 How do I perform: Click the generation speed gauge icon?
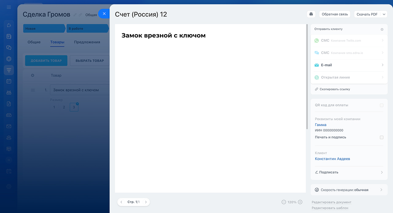[x=317, y=190]
